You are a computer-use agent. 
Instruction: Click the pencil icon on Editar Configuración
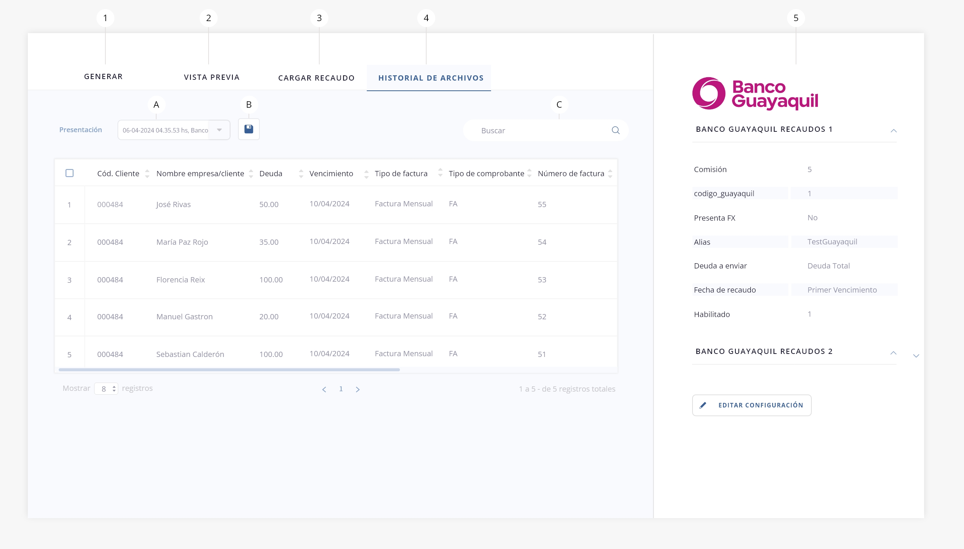pos(703,405)
